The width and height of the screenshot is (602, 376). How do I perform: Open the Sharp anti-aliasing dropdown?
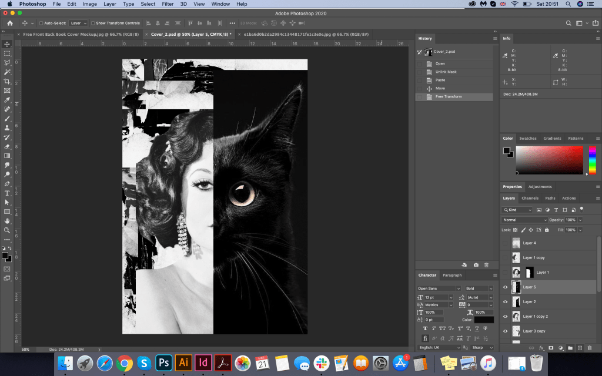481,347
